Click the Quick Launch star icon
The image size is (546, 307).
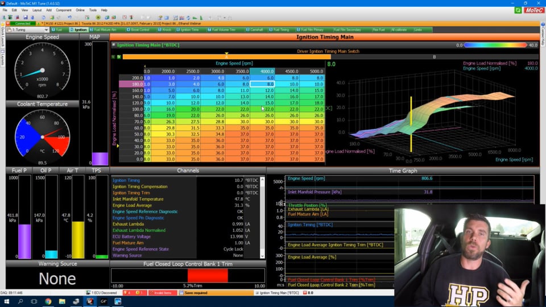tap(2, 25)
